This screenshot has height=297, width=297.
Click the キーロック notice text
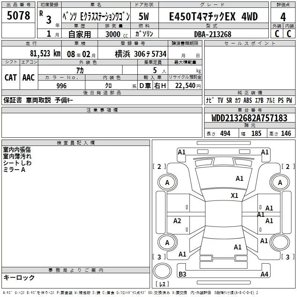tap(19, 277)
